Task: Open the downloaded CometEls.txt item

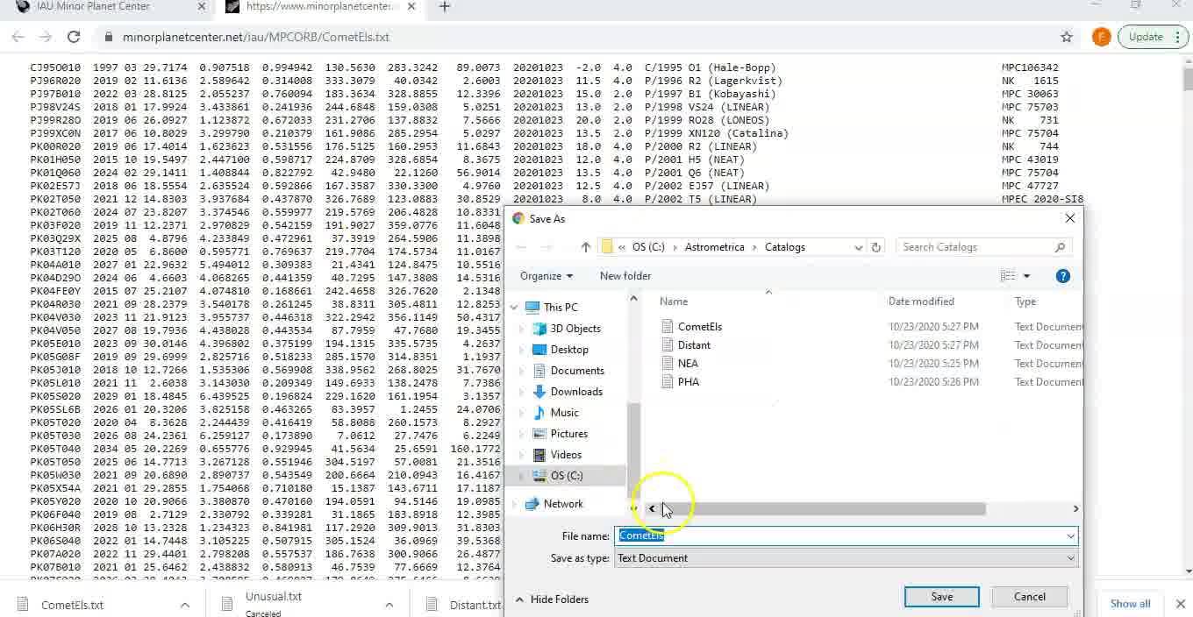Action: tap(72, 605)
